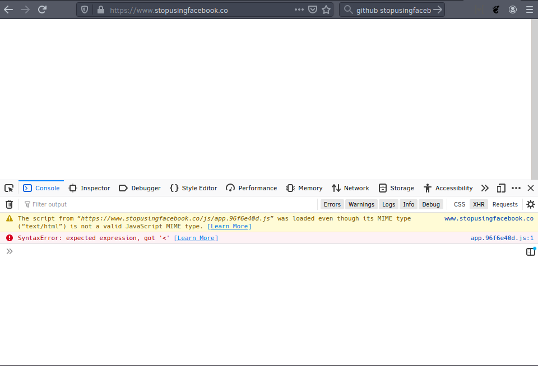Open console settings gear
Image resolution: width=538 pixels, height=366 pixels.
click(531, 204)
